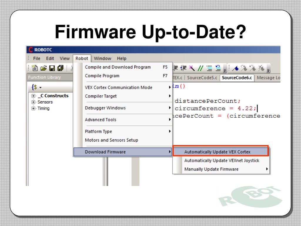301x226 pixels.
Task: Click the blue undo-arrow lines icon
Action: 218,68
